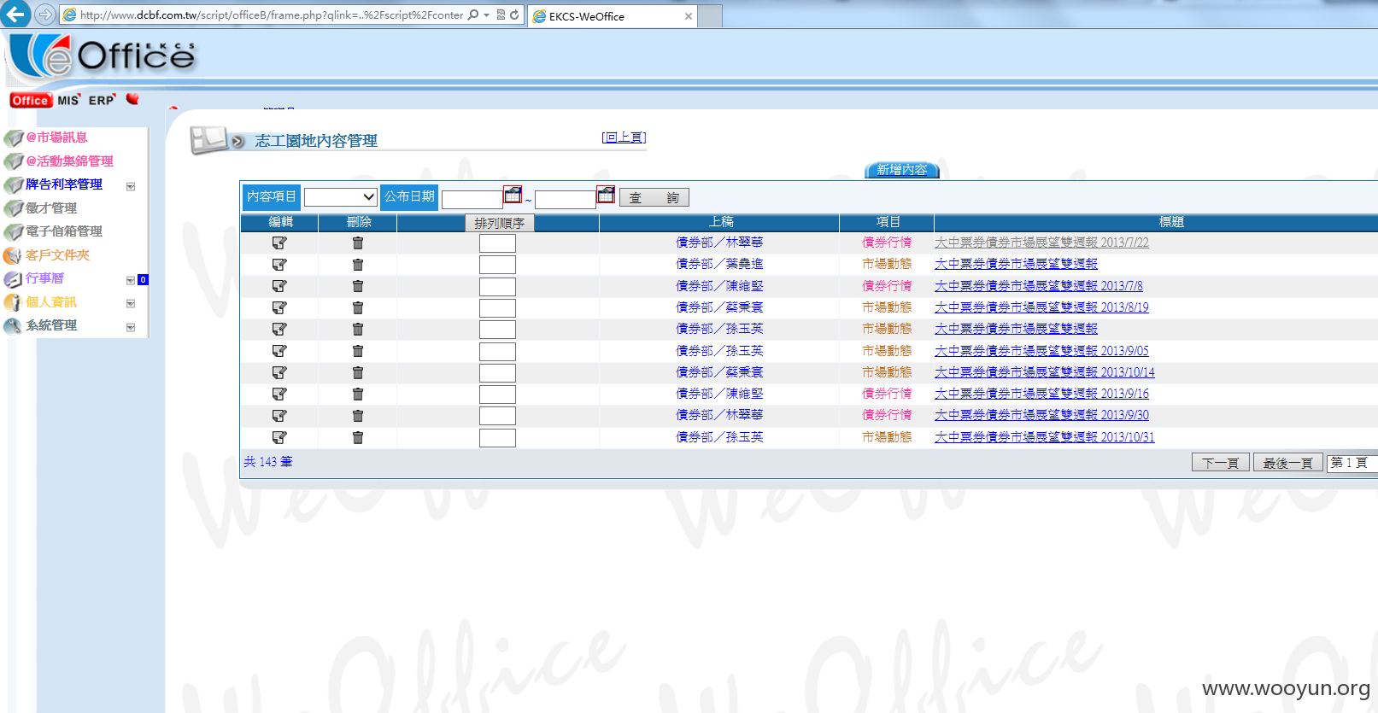Go to the next page with 下一頁
Screen dimensions: 1378x713
click(1221, 463)
